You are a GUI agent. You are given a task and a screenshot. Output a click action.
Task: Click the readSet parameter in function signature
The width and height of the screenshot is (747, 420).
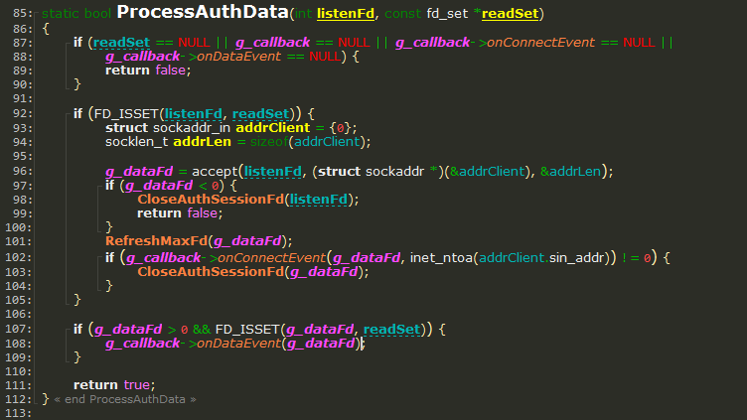[512, 14]
